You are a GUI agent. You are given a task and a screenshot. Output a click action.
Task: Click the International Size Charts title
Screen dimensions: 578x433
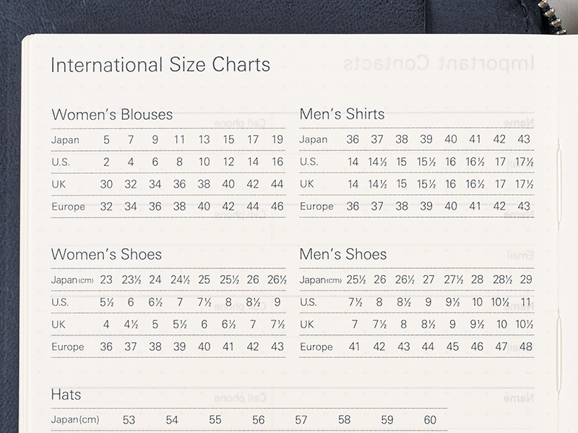(160, 65)
